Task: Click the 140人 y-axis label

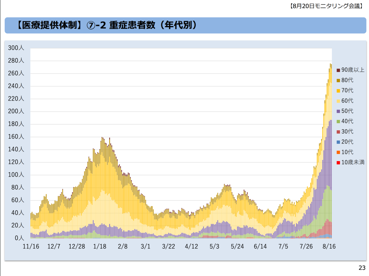Action: pos(16,149)
